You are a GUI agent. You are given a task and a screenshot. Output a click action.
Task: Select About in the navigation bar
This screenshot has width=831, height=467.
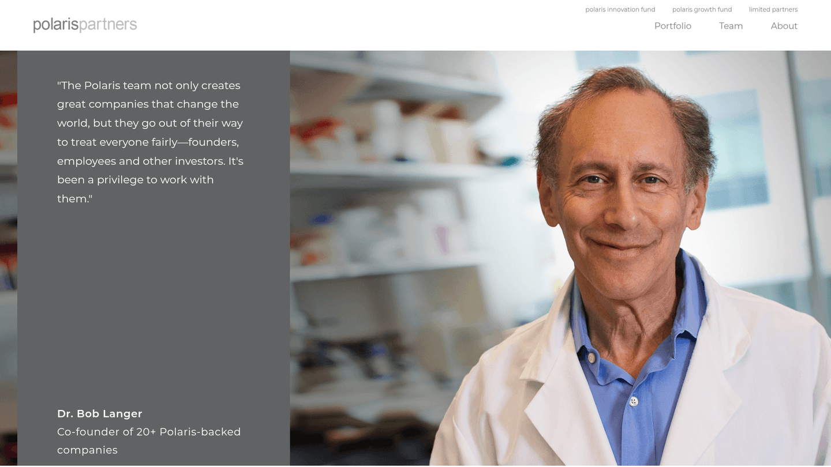(784, 26)
